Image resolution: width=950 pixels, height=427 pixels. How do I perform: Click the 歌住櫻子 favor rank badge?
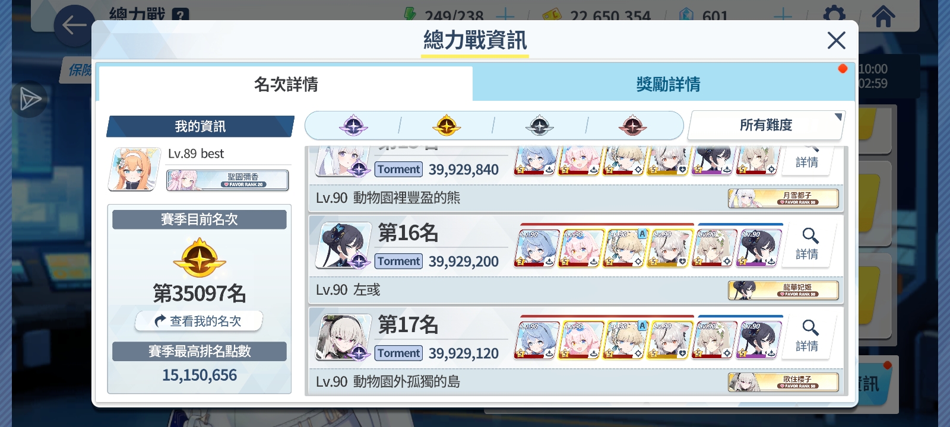click(x=783, y=382)
